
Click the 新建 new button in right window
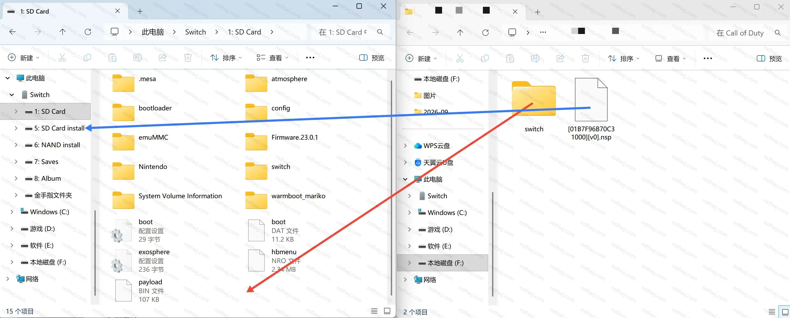click(x=421, y=58)
